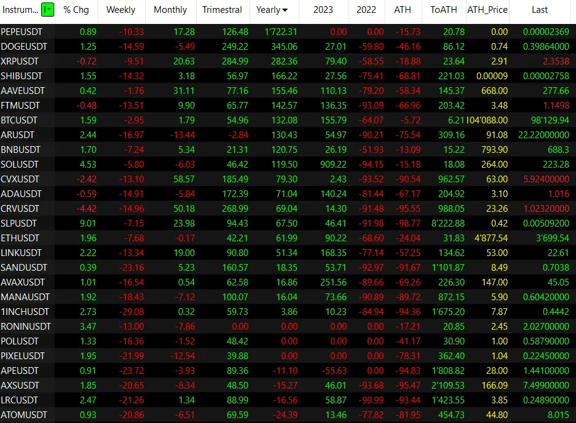Click the Last column header
Viewport: 576px width, 423px height.
coord(540,10)
